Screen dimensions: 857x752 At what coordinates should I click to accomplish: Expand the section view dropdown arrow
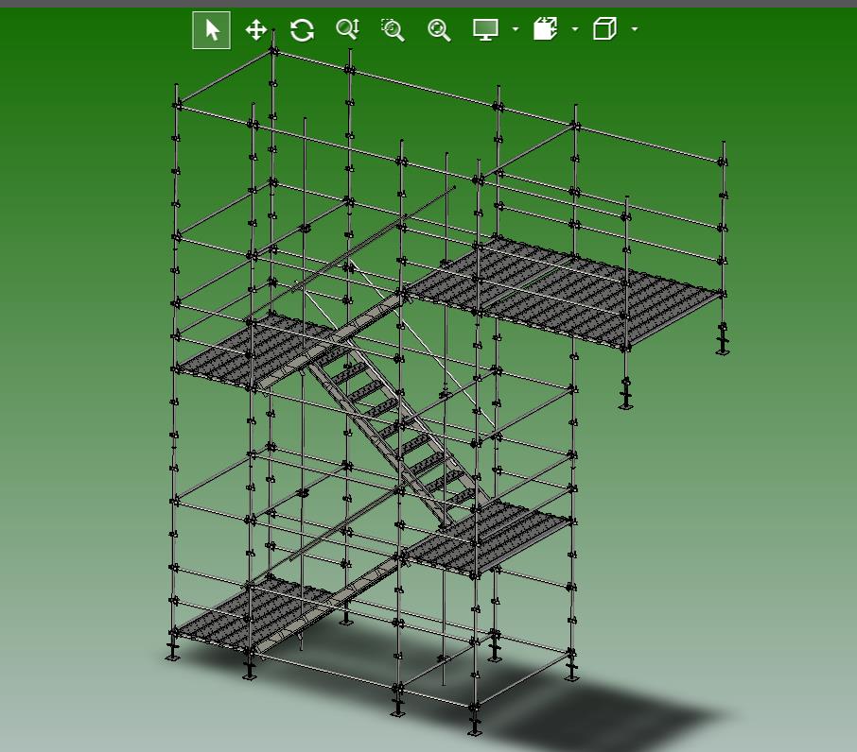[575, 29]
